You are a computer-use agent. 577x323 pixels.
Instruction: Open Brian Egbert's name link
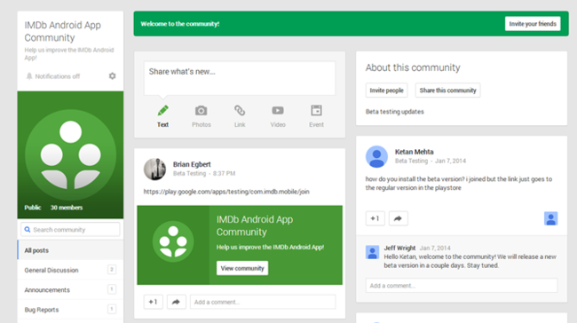pyautogui.click(x=192, y=164)
